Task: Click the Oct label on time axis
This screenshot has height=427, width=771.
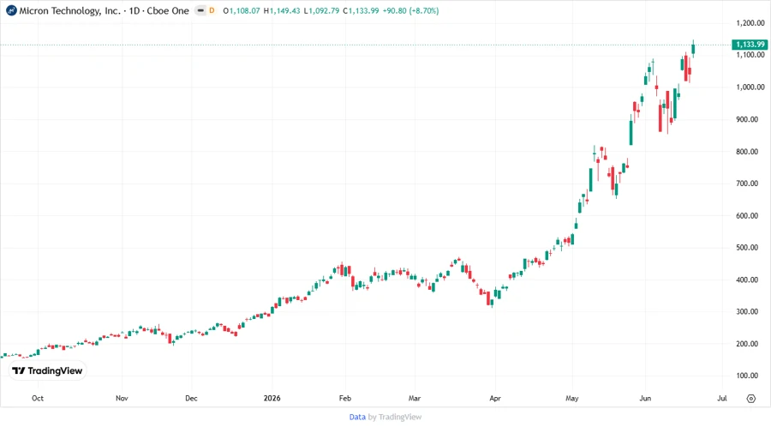Action: 38,399
